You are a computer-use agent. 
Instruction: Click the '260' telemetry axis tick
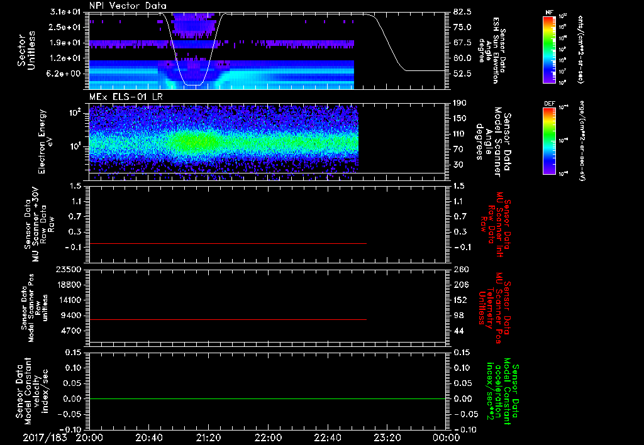coord(460,269)
